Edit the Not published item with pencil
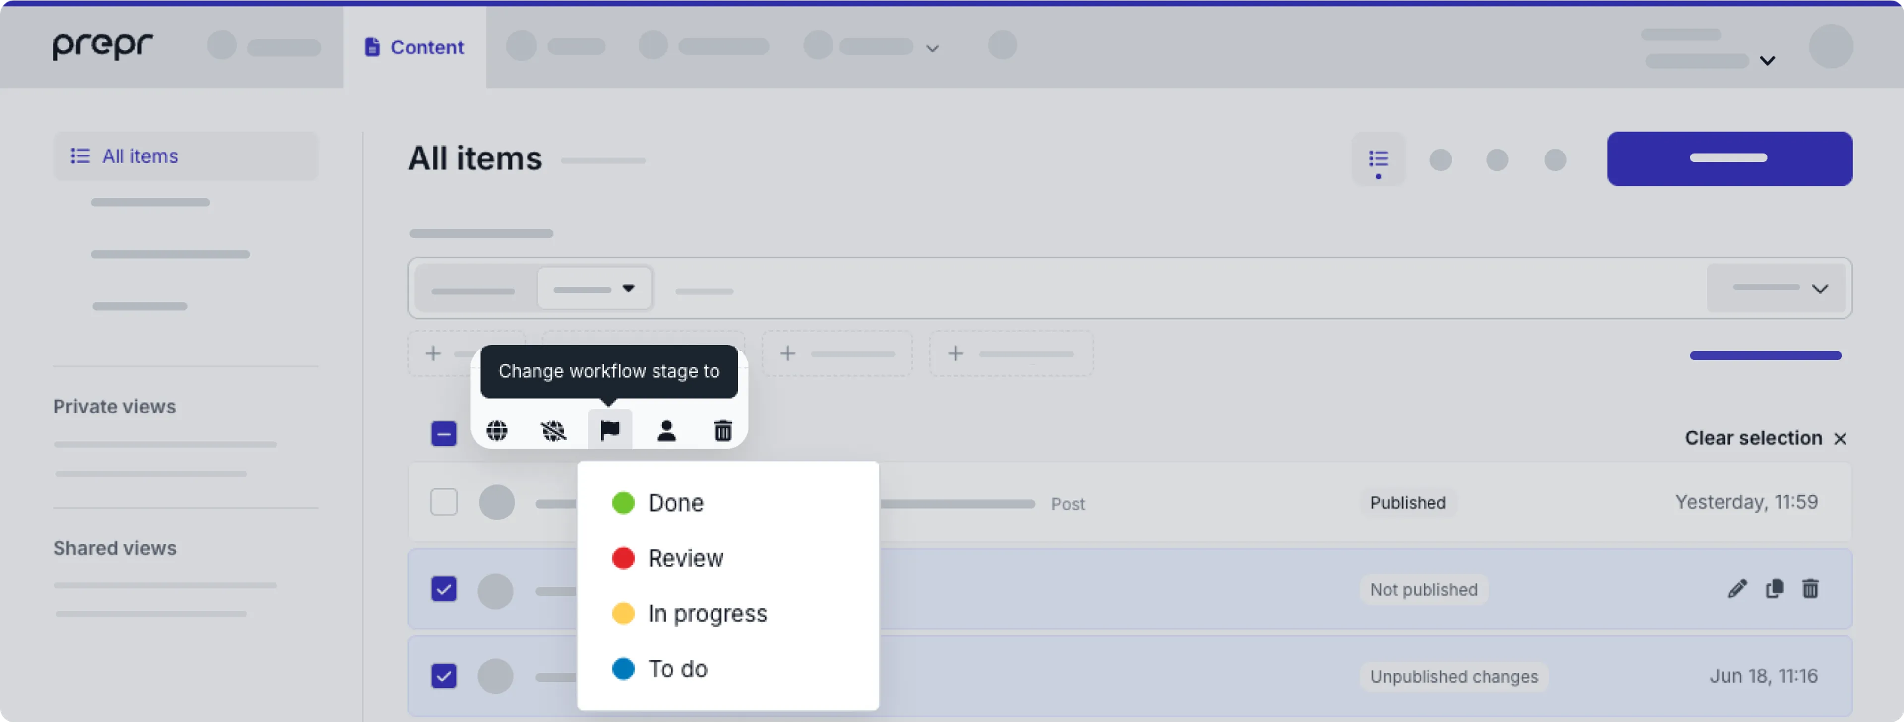Viewport: 1904px width, 722px height. (x=1737, y=589)
